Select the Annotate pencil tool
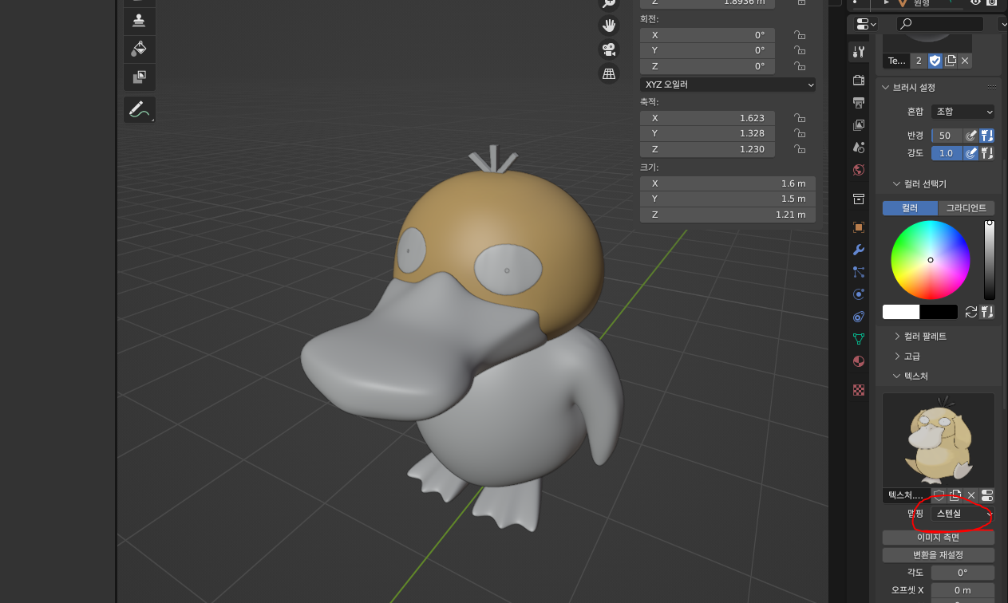The width and height of the screenshot is (1008, 603). click(x=139, y=109)
